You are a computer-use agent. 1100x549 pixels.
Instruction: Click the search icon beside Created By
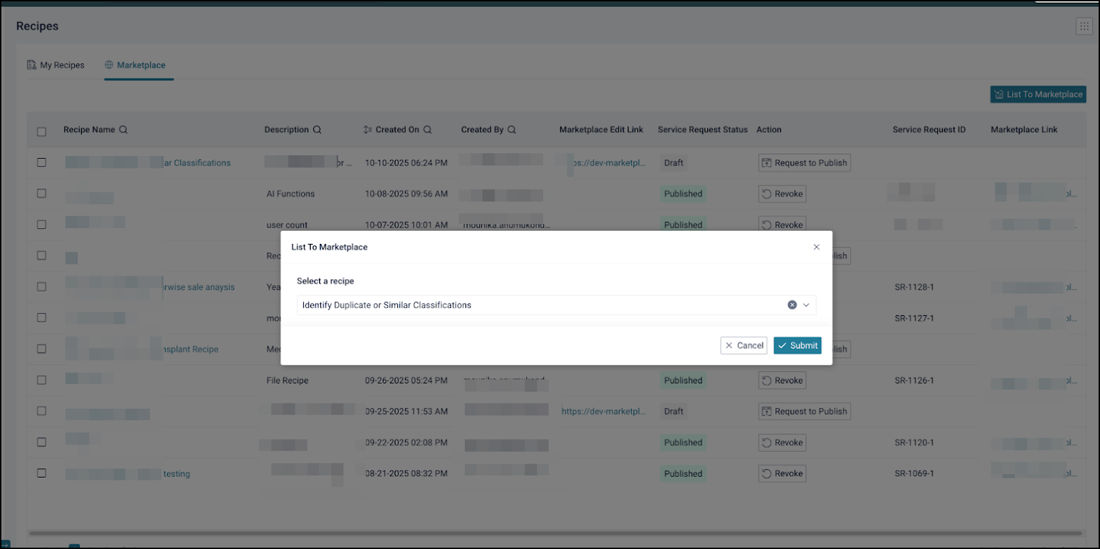tap(512, 130)
